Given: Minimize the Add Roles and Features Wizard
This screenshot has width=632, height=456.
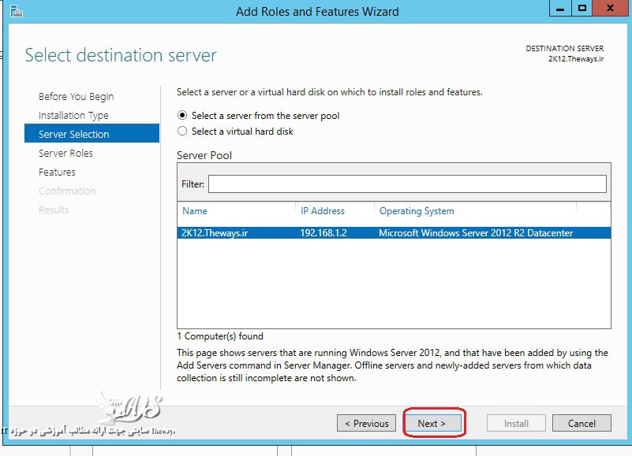Looking at the screenshot, I should pyautogui.click(x=559, y=9).
